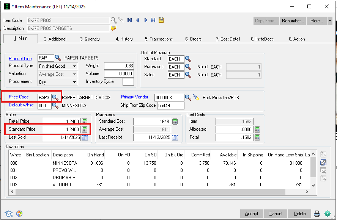The width and height of the screenshot is (337, 220).
Task: Click the Renumber button
Action: pos(293,21)
